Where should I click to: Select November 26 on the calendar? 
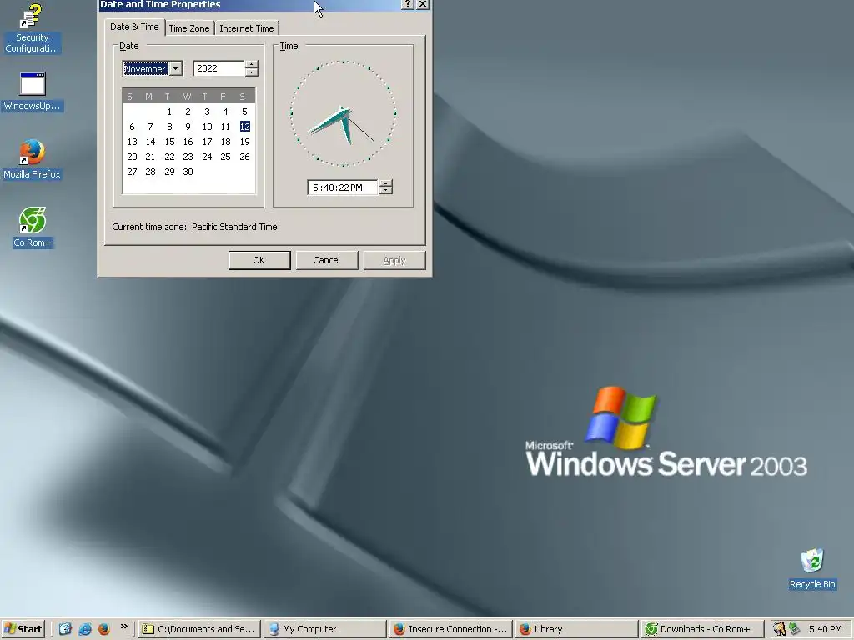(x=244, y=157)
